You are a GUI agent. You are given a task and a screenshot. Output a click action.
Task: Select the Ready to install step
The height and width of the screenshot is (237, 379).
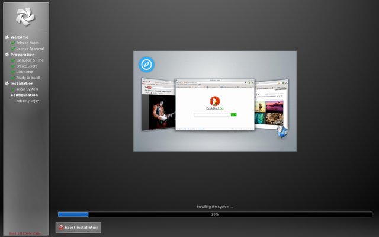pyautogui.click(x=28, y=78)
